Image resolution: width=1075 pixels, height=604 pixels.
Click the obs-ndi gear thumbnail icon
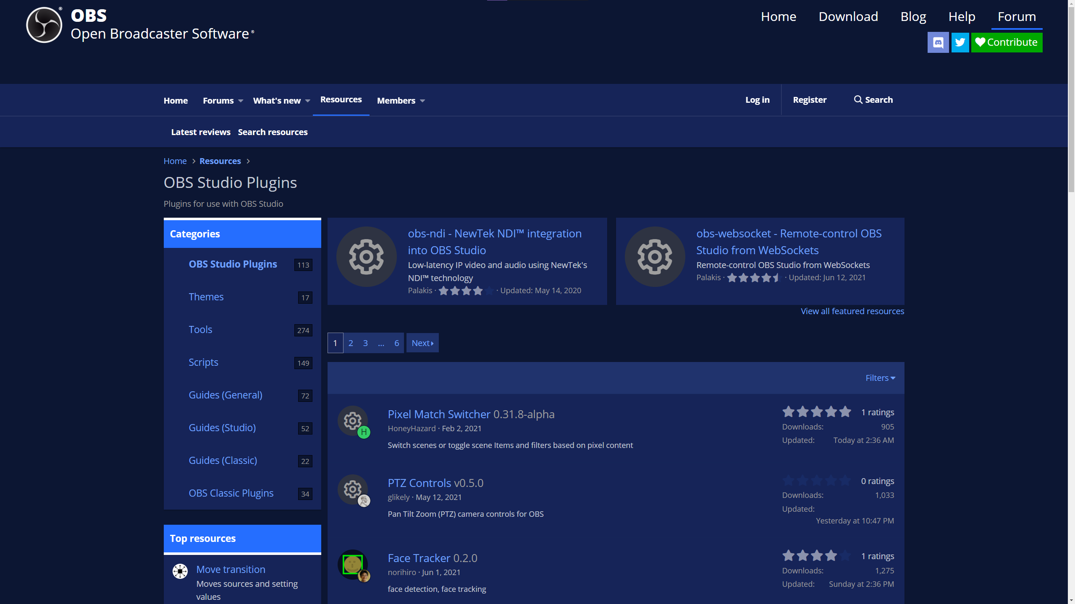click(x=366, y=257)
